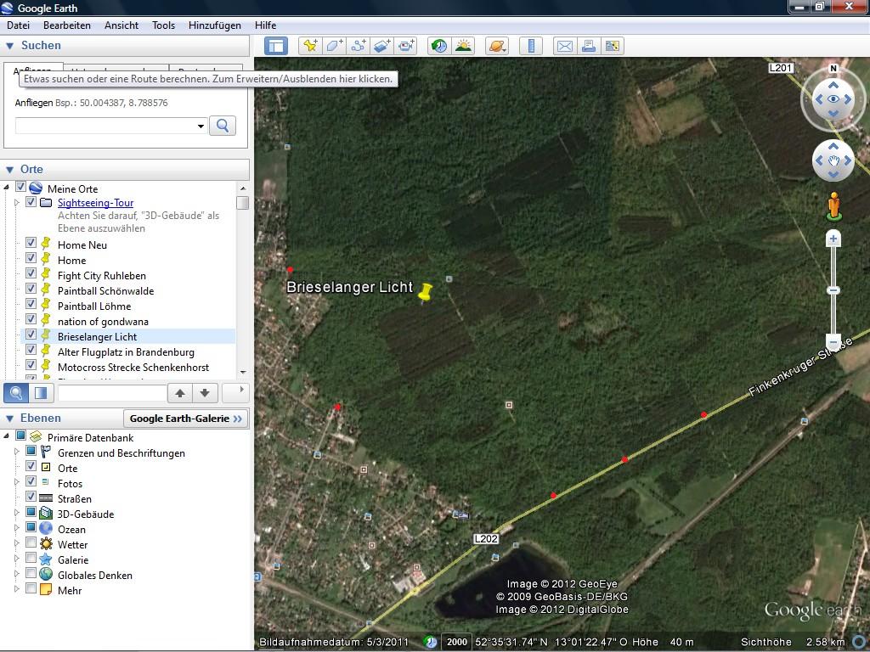Print the current view
Screen dimensions: 870x652
pyautogui.click(x=589, y=46)
